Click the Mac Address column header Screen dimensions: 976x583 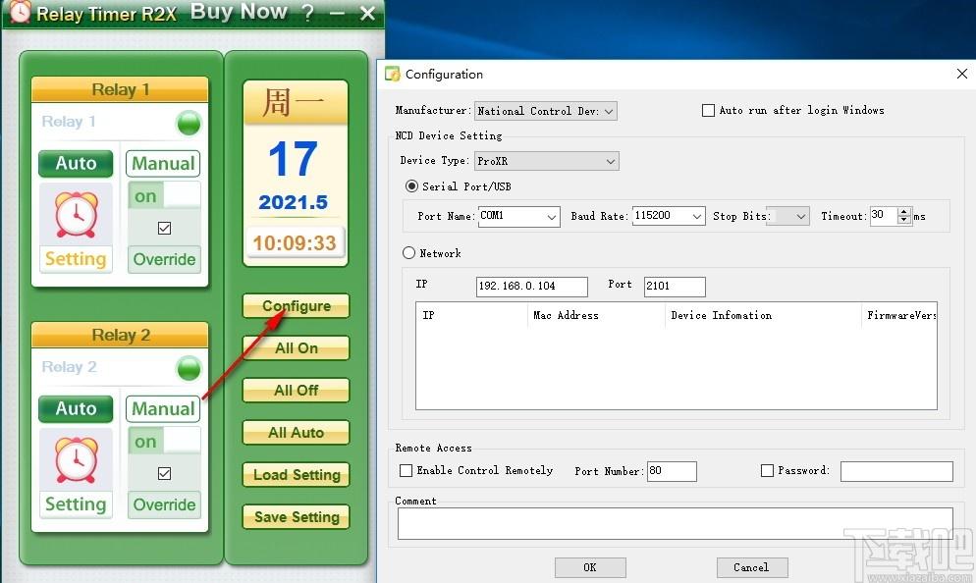(x=596, y=315)
